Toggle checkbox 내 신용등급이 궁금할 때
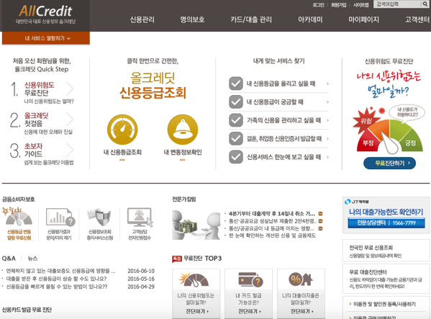The width and height of the screenshot is (431, 319). click(236, 102)
